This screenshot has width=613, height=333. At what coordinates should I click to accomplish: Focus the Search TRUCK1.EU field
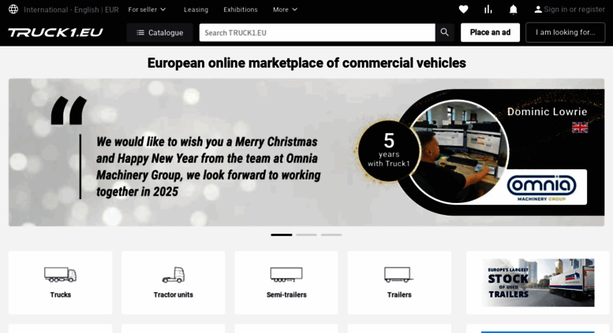tap(317, 32)
